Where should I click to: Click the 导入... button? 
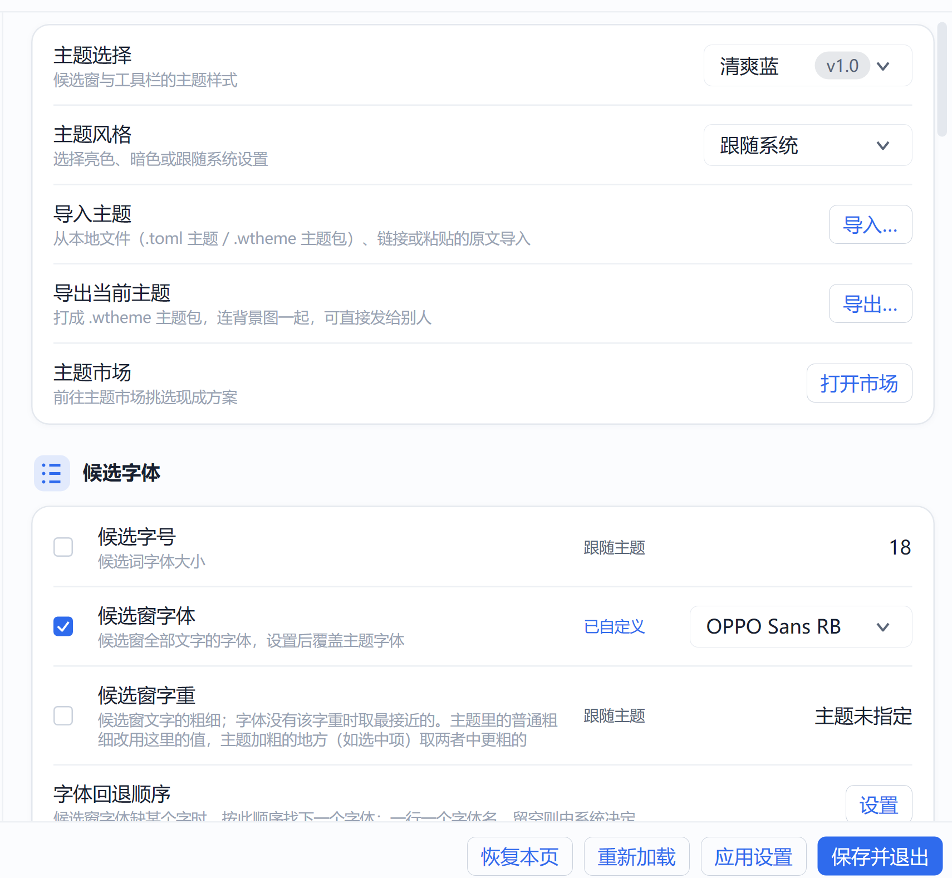click(x=871, y=224)
